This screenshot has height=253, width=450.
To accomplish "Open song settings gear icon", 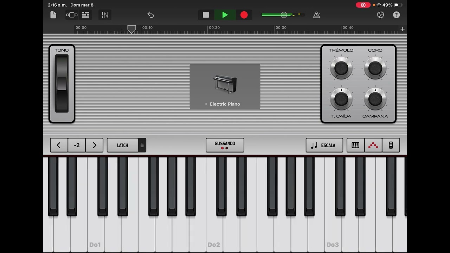I will coord(380,15).
